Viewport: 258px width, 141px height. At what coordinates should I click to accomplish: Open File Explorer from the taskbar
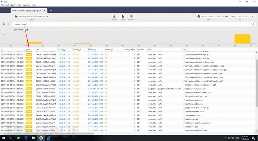pos(34,138)
